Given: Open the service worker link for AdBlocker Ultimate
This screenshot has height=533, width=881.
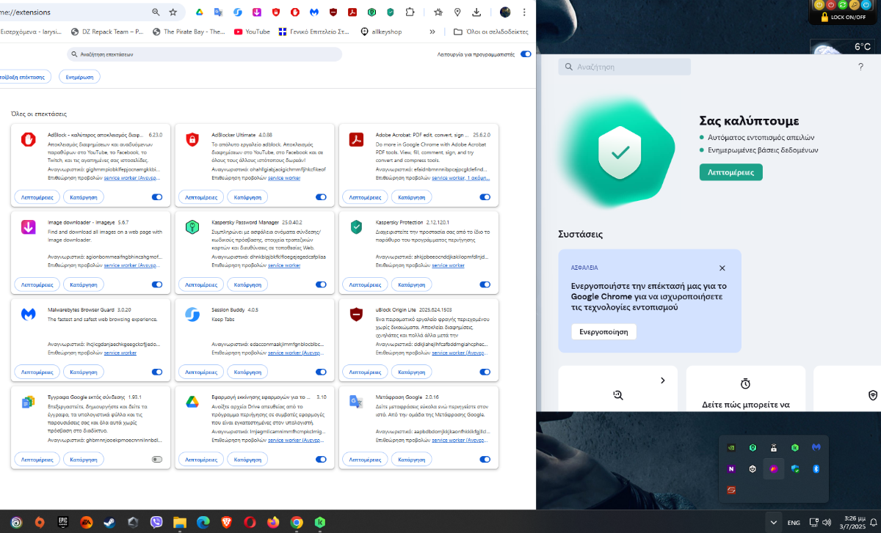Looking at the screenshot, I should [284, 178].
